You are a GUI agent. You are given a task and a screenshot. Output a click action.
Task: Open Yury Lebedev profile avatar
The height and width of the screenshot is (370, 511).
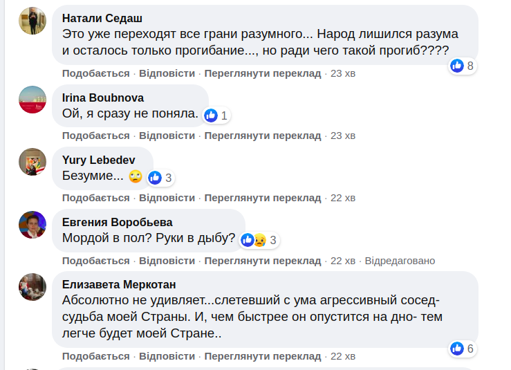coord(32,162)
